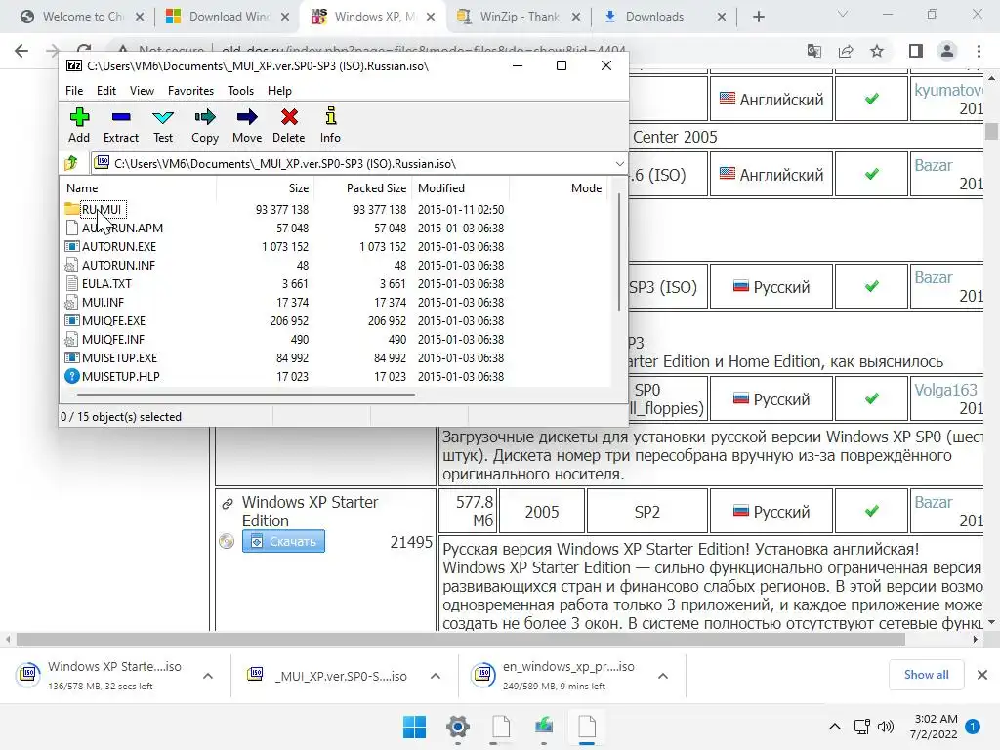Select the AUTORUN.EXE file
Screen dimensions: 1000x750
(x=118, y=246)
